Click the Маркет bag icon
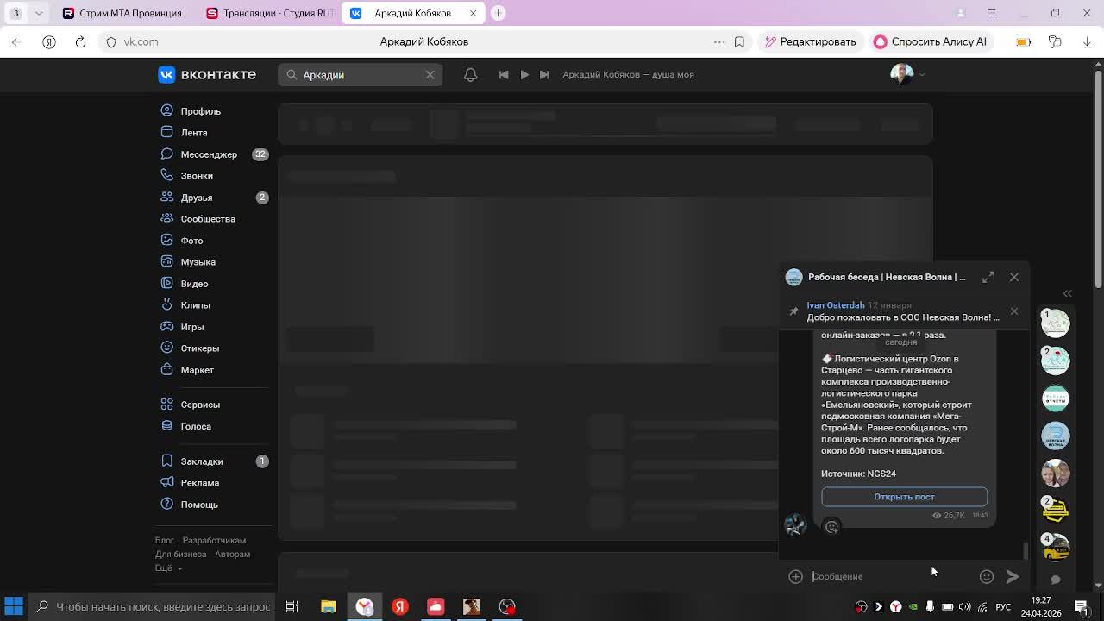Screen dimensions: 1104x621 [166, 370]
